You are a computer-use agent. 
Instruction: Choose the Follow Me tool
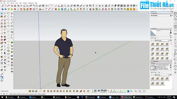click(x=5, y=40)
